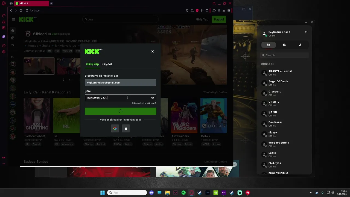Continue with Apple sign-in
The width and height of the screenshot is (350, 197).
tap(126, 129)
